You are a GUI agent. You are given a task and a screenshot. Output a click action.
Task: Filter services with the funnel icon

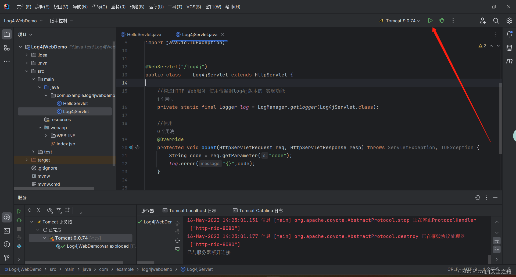[x=59, y=210]
